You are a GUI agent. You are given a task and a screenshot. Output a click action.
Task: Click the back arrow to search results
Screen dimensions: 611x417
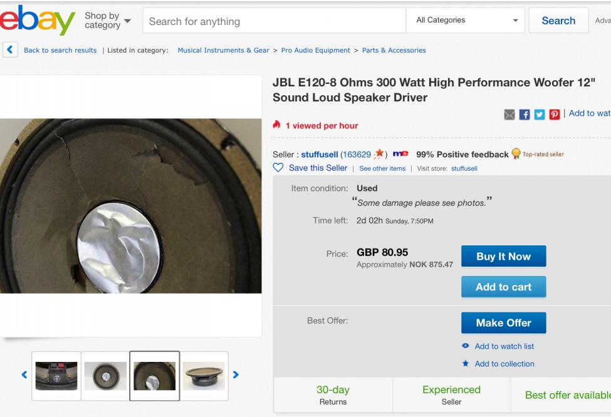9,50
